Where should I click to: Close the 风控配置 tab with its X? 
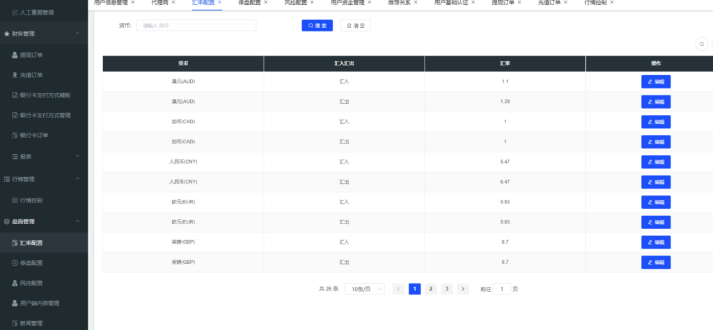click(312, 2)
